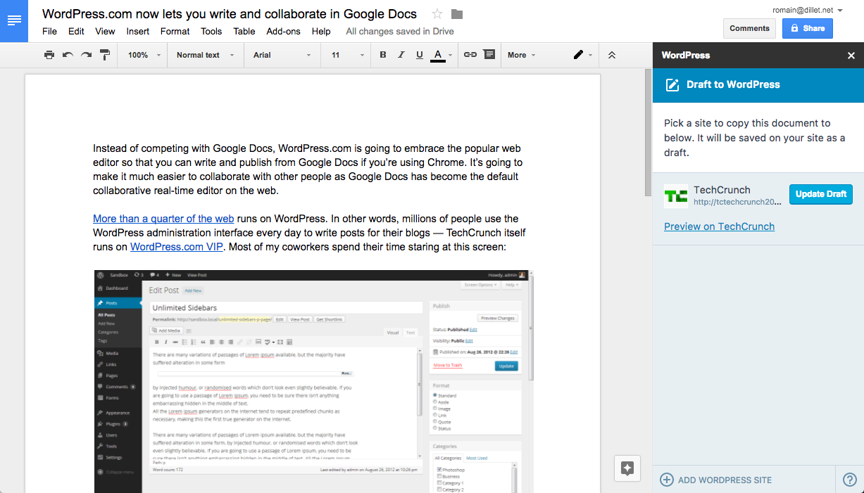
Task: Click the move to folder icon
Action: click(x=457, y=14)
